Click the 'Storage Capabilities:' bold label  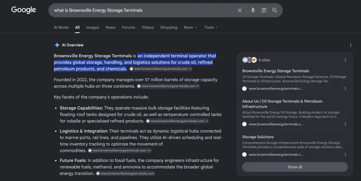(x=81, y=108)
